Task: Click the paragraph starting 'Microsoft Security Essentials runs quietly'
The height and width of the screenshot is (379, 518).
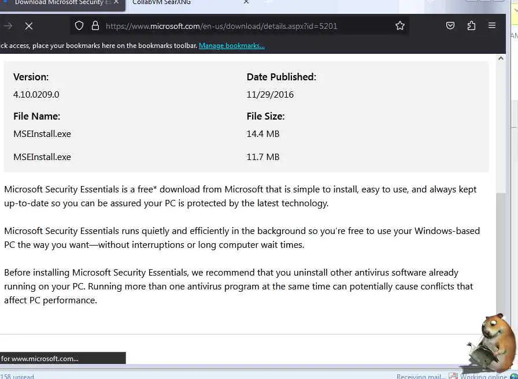Action: coord(242,237)
